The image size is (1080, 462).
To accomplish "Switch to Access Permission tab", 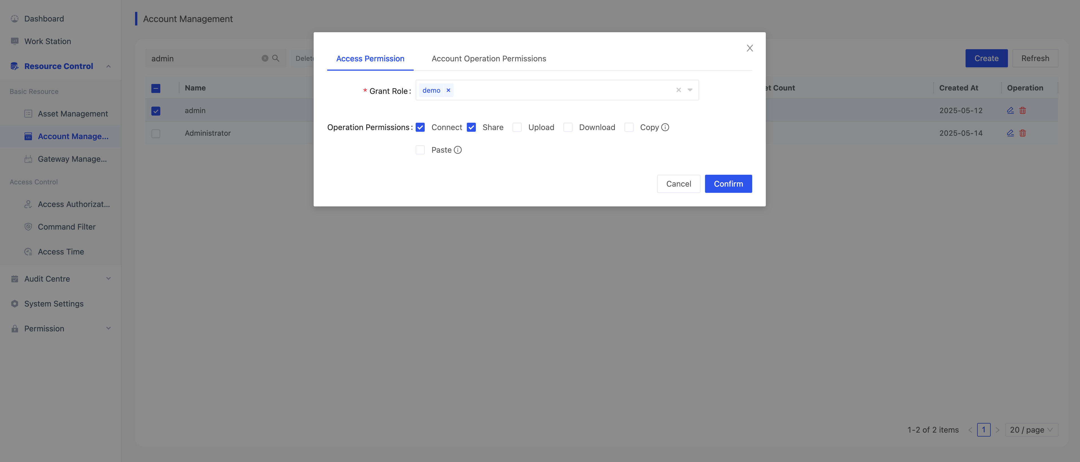I will click(370, 59).
